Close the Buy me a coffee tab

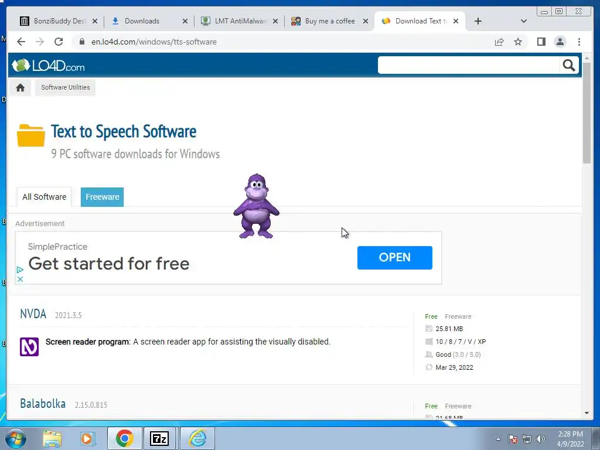coord(366,21)
